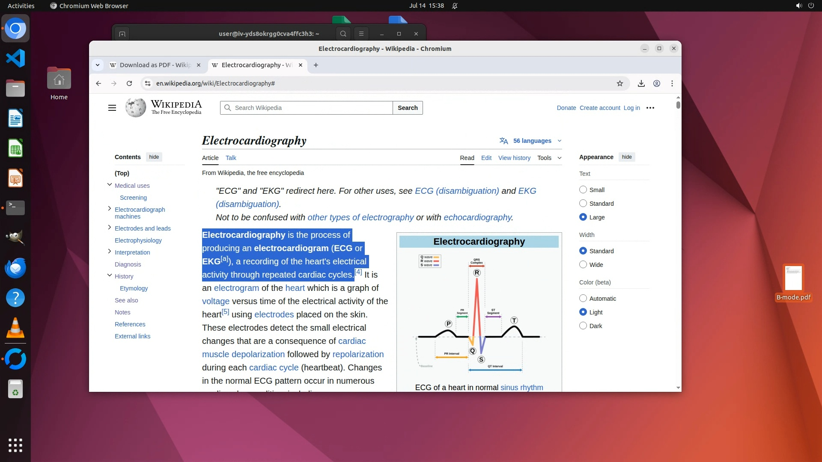Screen dimensions: 822x462
Task: Open Chromium three-dot customize menu
Action: click(672, 83)
